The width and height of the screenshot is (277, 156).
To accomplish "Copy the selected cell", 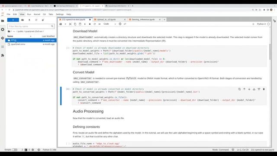I will pyautogui.click(x=75, y=24).
